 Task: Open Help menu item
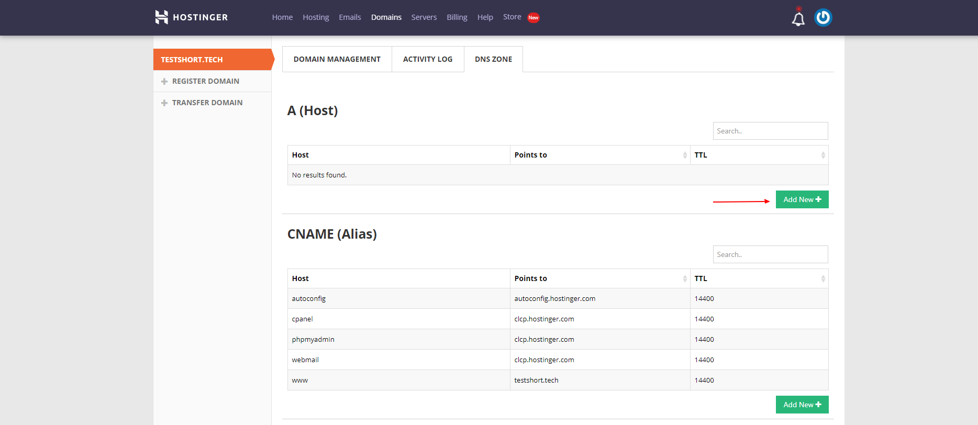pyautogui.click(x=485, y=17)
